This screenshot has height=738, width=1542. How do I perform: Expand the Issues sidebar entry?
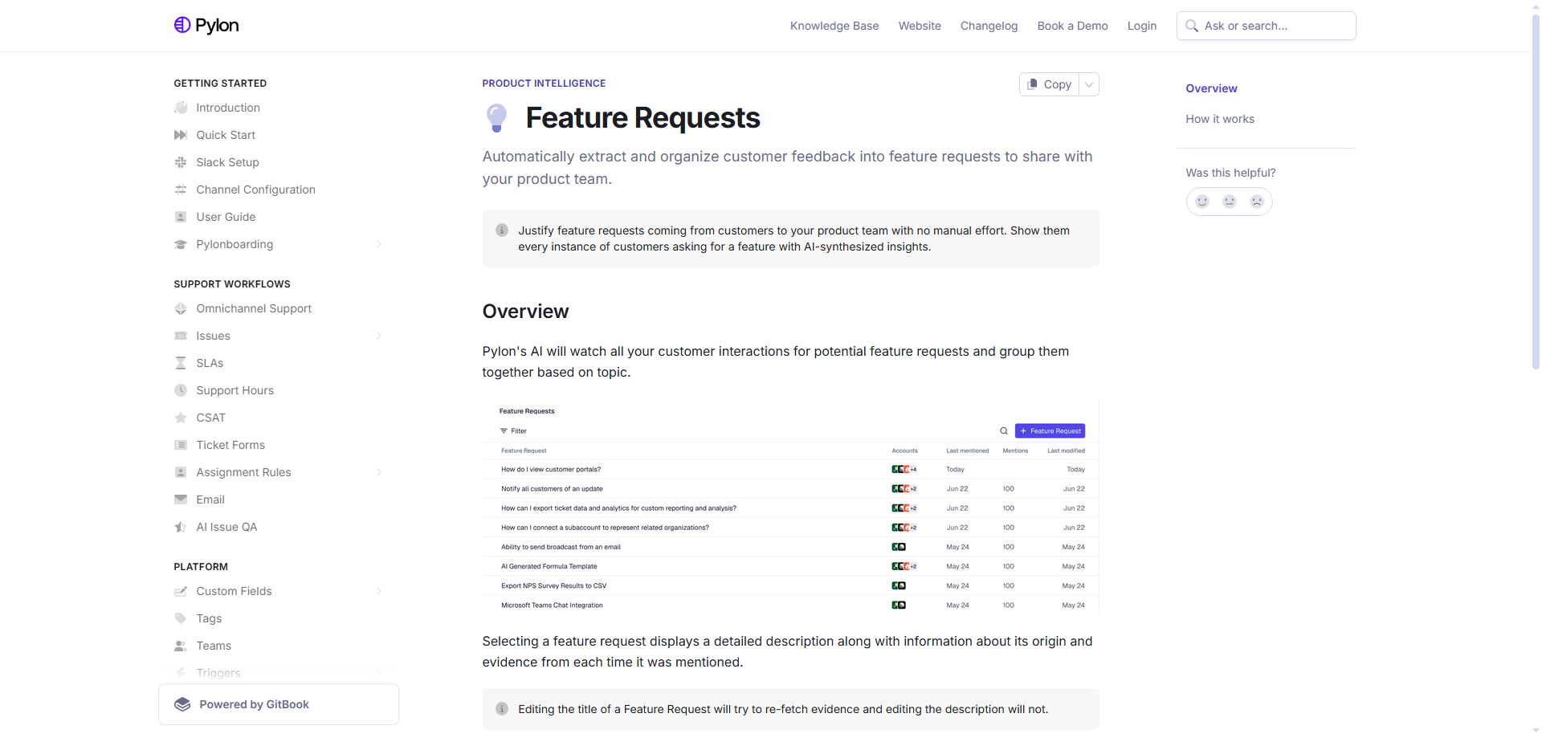(x=379, y=336)
